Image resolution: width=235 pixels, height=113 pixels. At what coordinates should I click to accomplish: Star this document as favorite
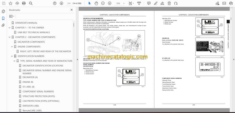click(x=10, y=3)
